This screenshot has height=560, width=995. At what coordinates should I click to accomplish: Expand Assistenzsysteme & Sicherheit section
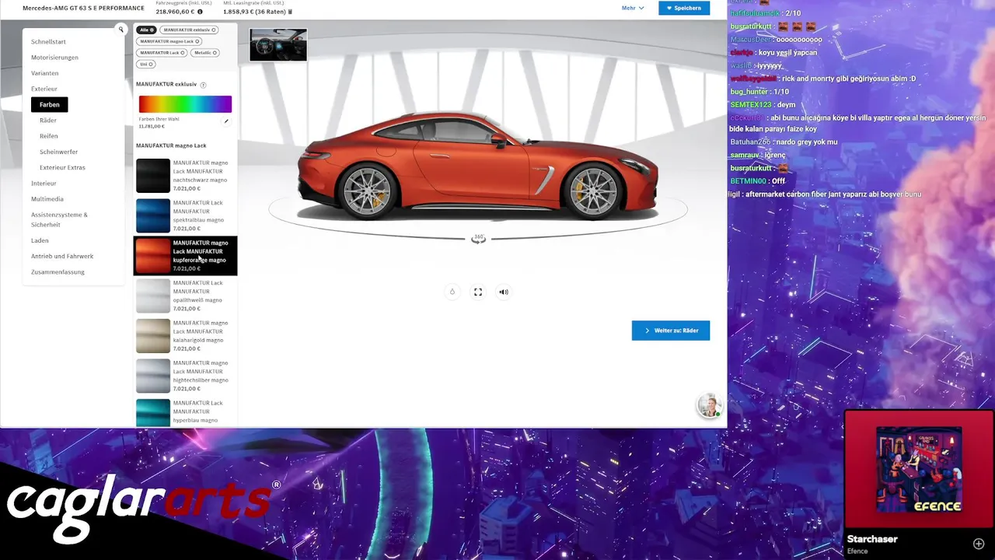coord(59,219)
